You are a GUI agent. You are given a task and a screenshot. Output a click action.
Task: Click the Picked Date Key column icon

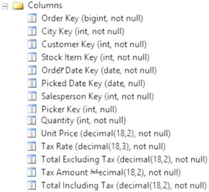coord(32,83)
